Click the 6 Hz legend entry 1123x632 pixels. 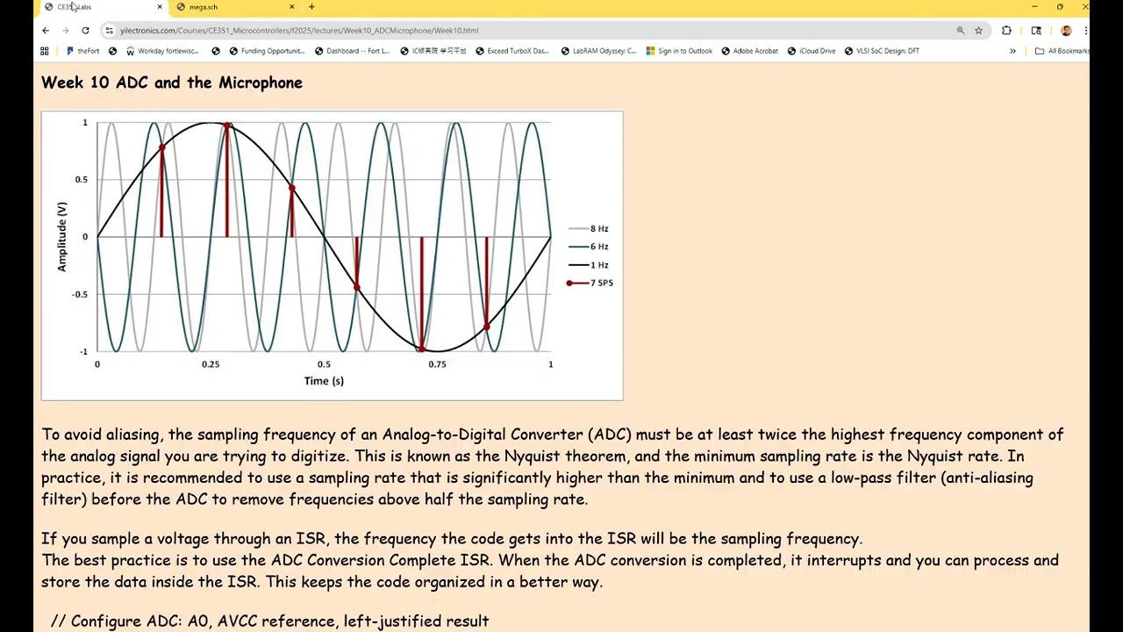click(x=589, y=247)
